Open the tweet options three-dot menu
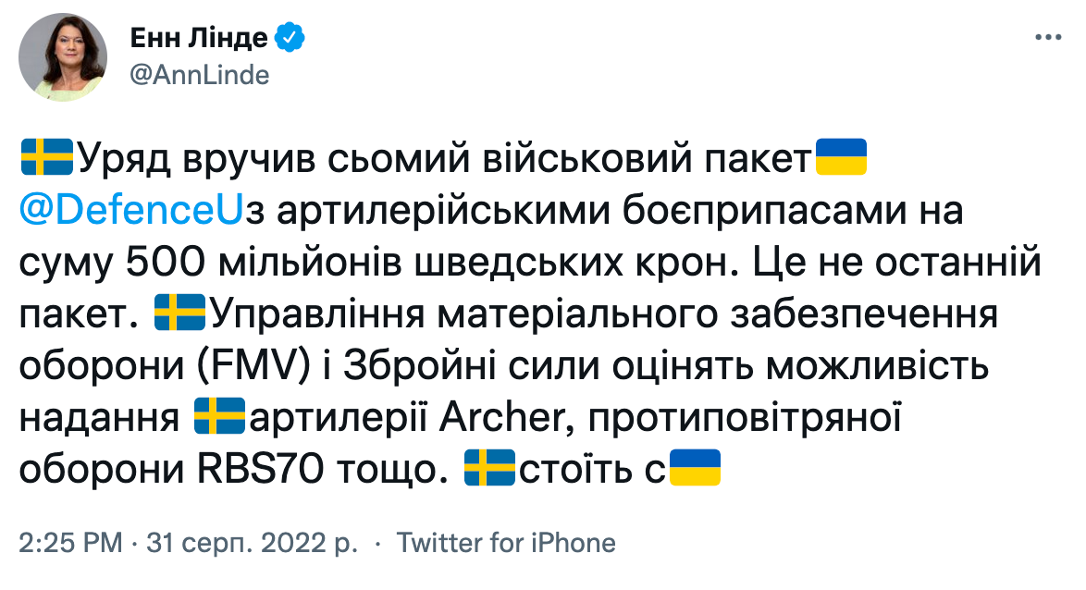 1046,37
